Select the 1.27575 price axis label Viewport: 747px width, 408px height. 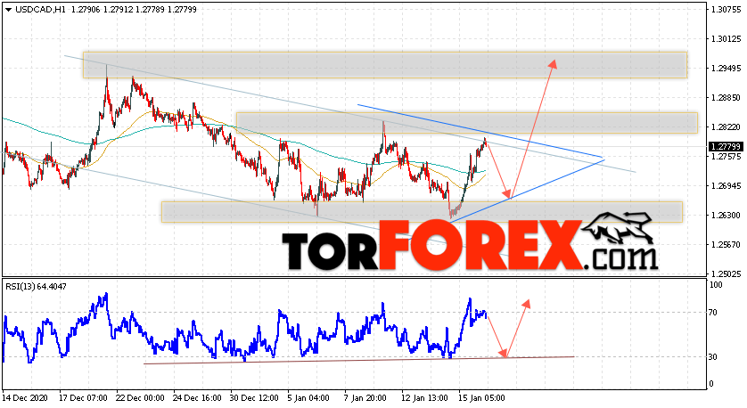(726, 156)
